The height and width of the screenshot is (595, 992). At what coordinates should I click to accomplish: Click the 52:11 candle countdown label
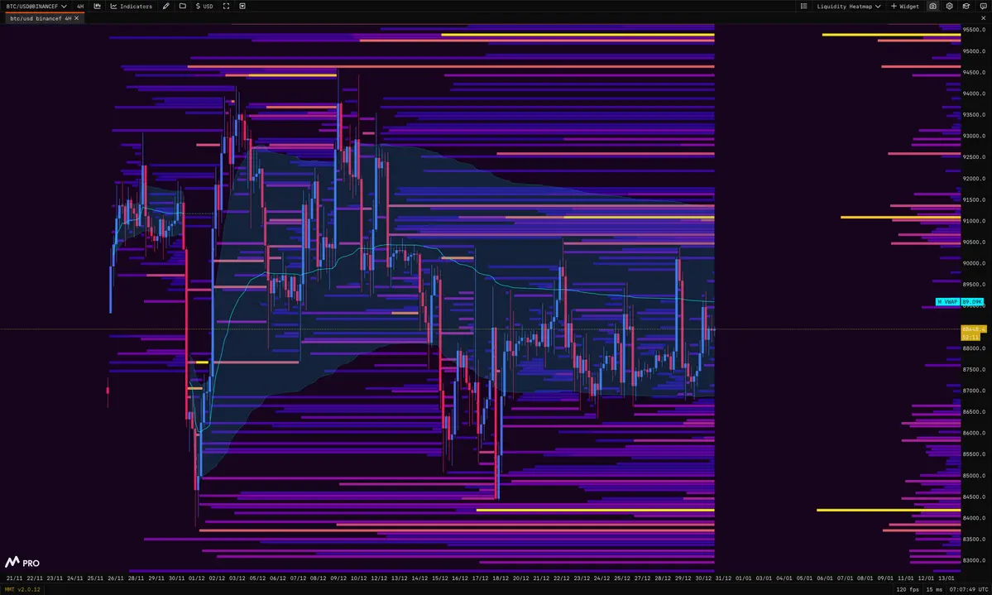click(970, 337)
